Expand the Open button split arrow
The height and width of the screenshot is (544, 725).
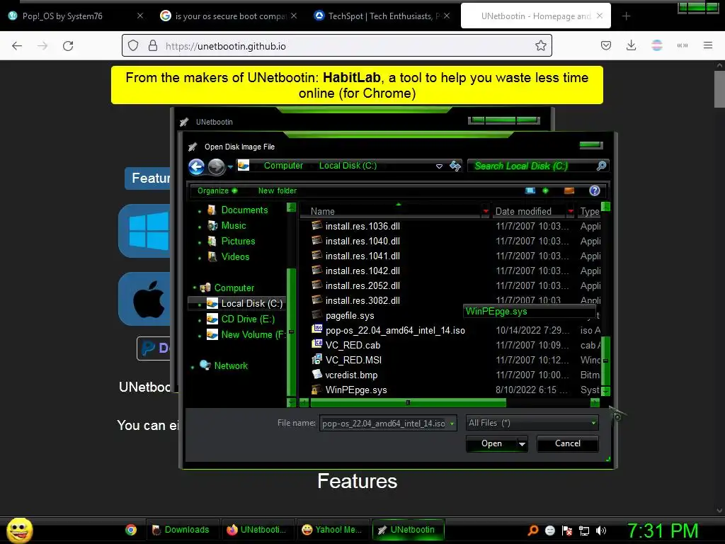(x=522, y=444)
